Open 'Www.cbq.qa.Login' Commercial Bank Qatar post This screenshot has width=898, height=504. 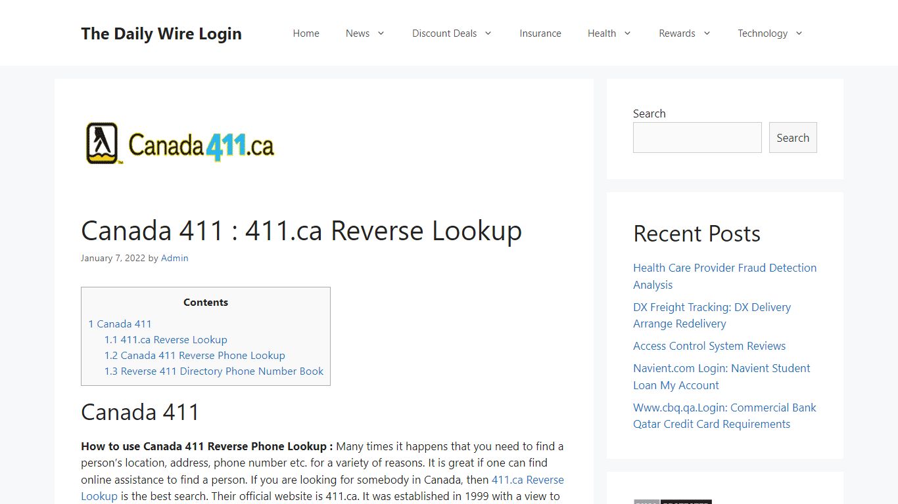(724, 415)
